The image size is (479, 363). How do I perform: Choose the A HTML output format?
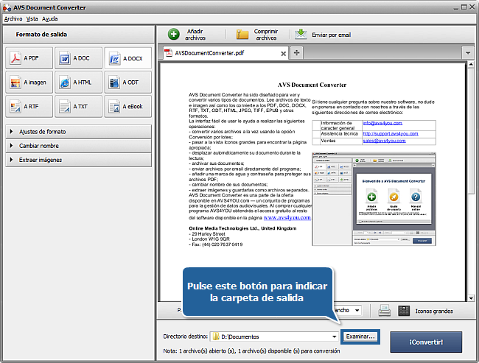pyautogui.click(x=78, y=82)
